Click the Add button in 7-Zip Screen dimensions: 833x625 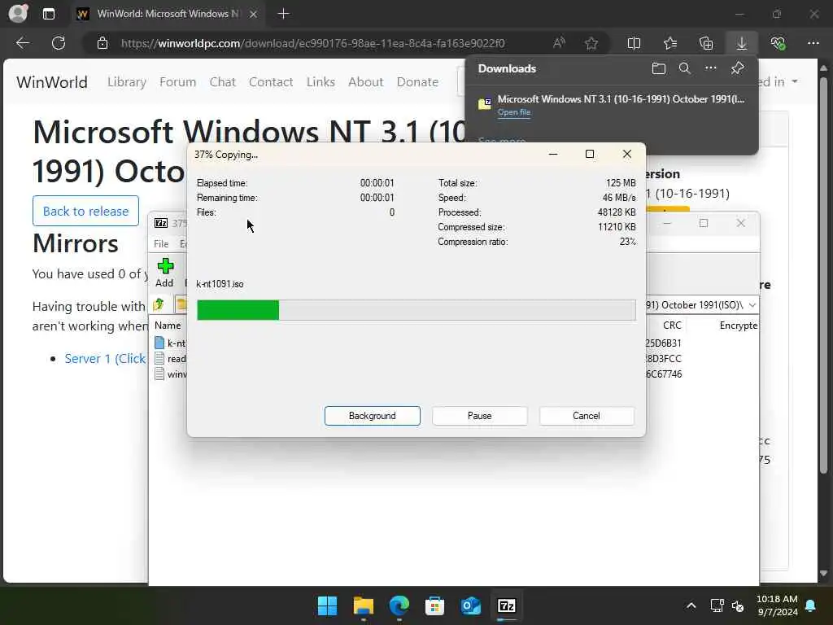point(164,273)
